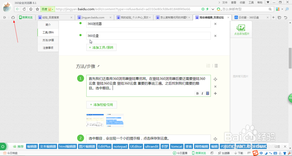Jump to the 简介 section

[x=48, y=25]
